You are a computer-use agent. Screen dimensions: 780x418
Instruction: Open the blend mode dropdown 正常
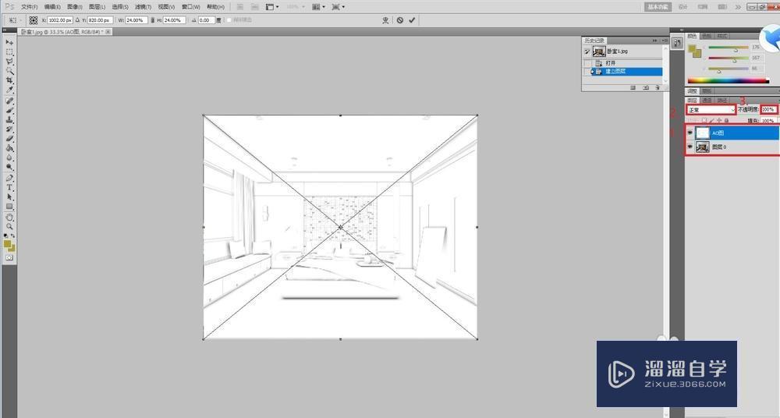711,109
